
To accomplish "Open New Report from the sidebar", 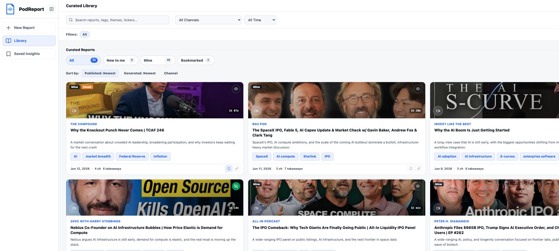I will [x=29, y=28].
